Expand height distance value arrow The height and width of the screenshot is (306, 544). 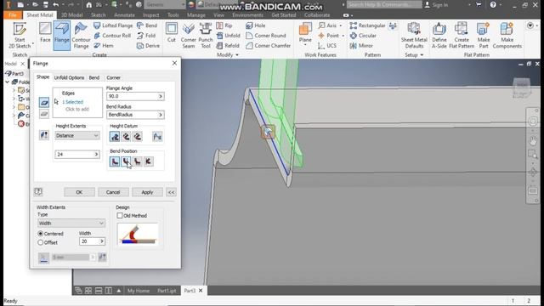[x=96, y=154]
